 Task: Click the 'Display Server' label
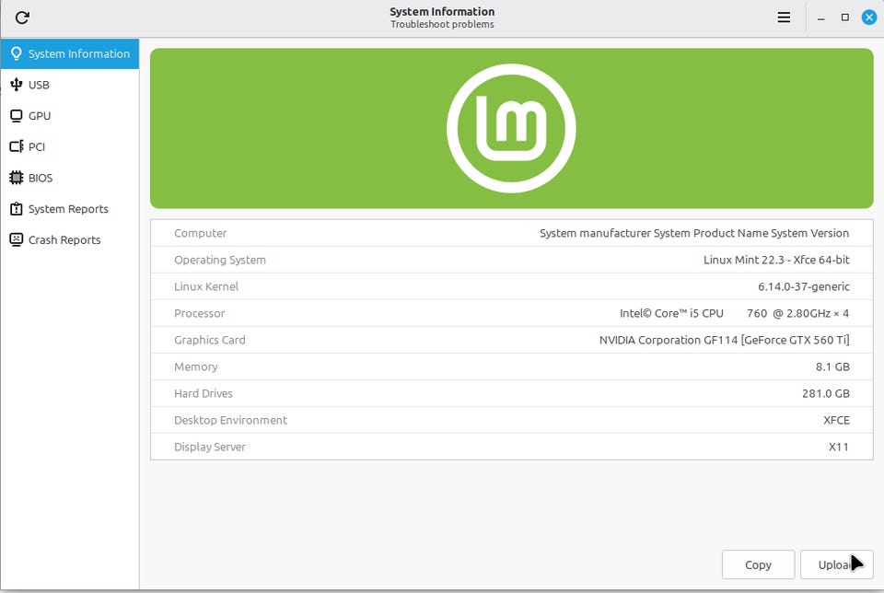coord(210,447)
